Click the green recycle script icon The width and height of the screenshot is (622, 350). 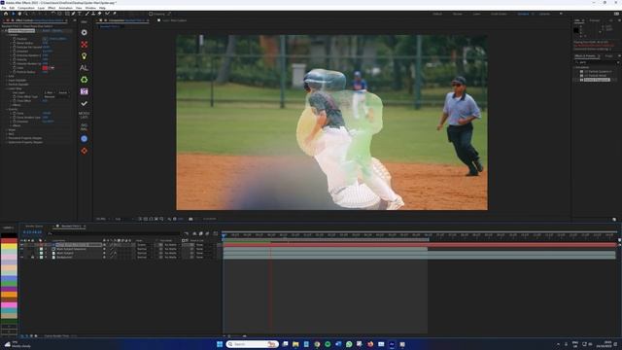pyautogui.click(x=85, y=80)
